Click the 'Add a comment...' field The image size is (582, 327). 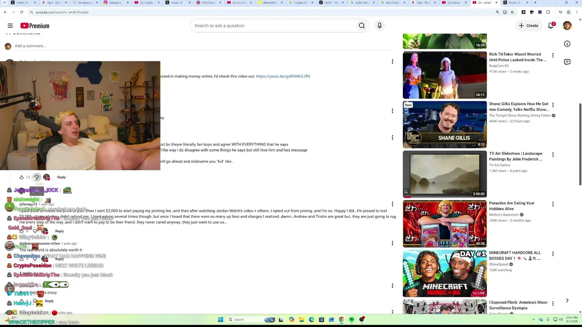tap(204, 46)
